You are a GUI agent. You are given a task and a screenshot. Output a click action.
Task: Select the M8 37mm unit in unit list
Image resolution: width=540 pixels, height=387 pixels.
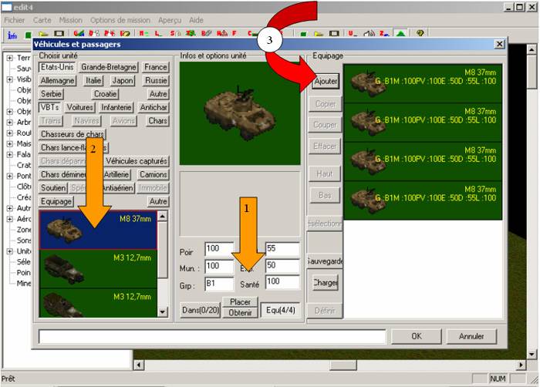tap(96, 230)
